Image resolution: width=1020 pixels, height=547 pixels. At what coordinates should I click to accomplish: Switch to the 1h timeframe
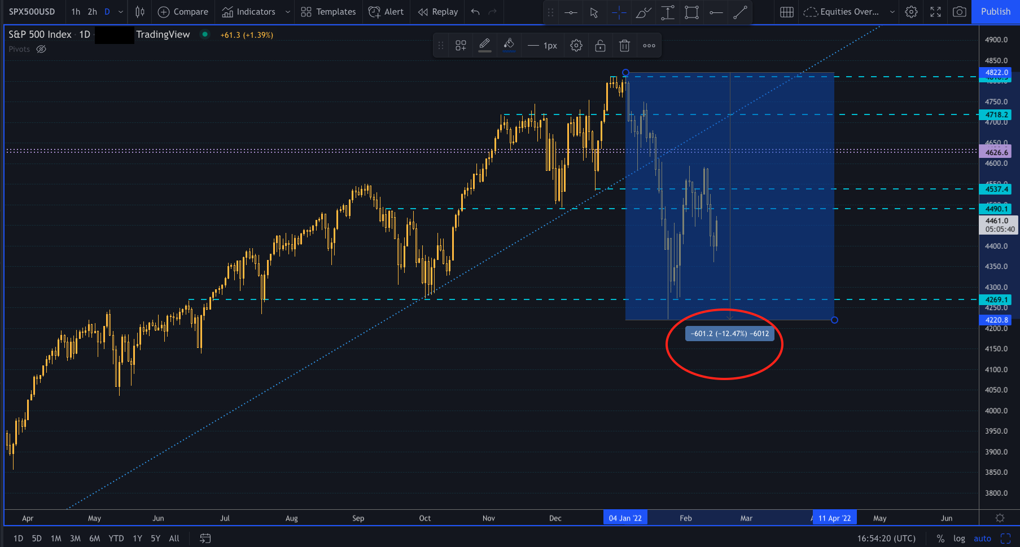click(x=76, y=11)
